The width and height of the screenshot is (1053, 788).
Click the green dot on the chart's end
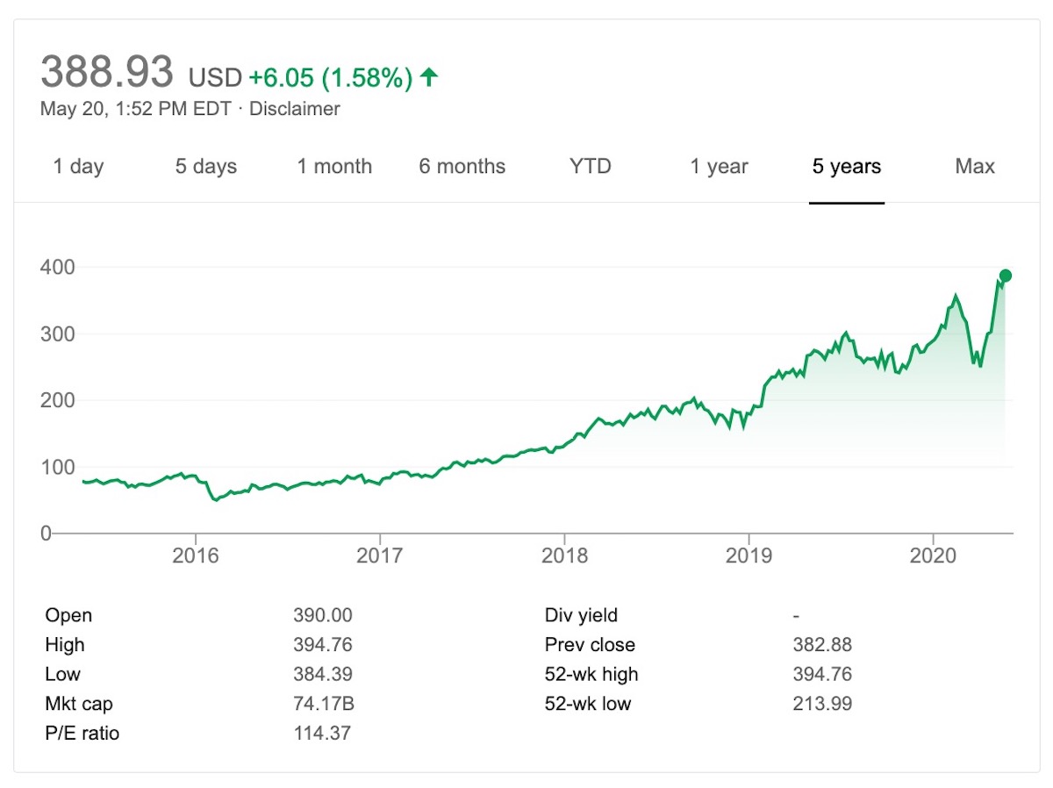[1006, 276]
